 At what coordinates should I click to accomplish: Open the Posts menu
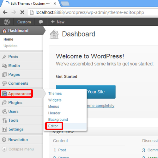click(x=21, y=57)
